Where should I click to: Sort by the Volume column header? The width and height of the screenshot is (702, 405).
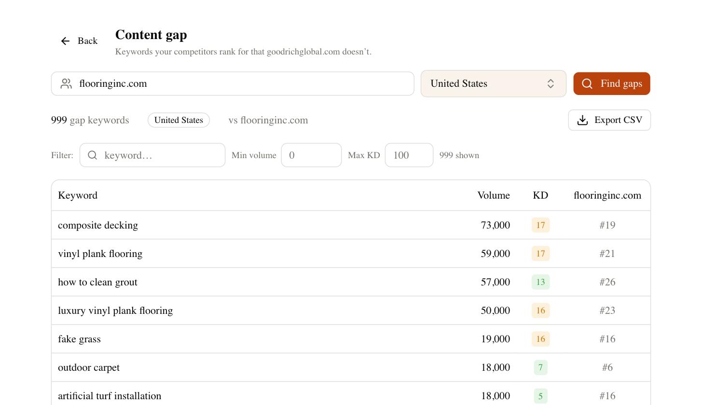494,195
